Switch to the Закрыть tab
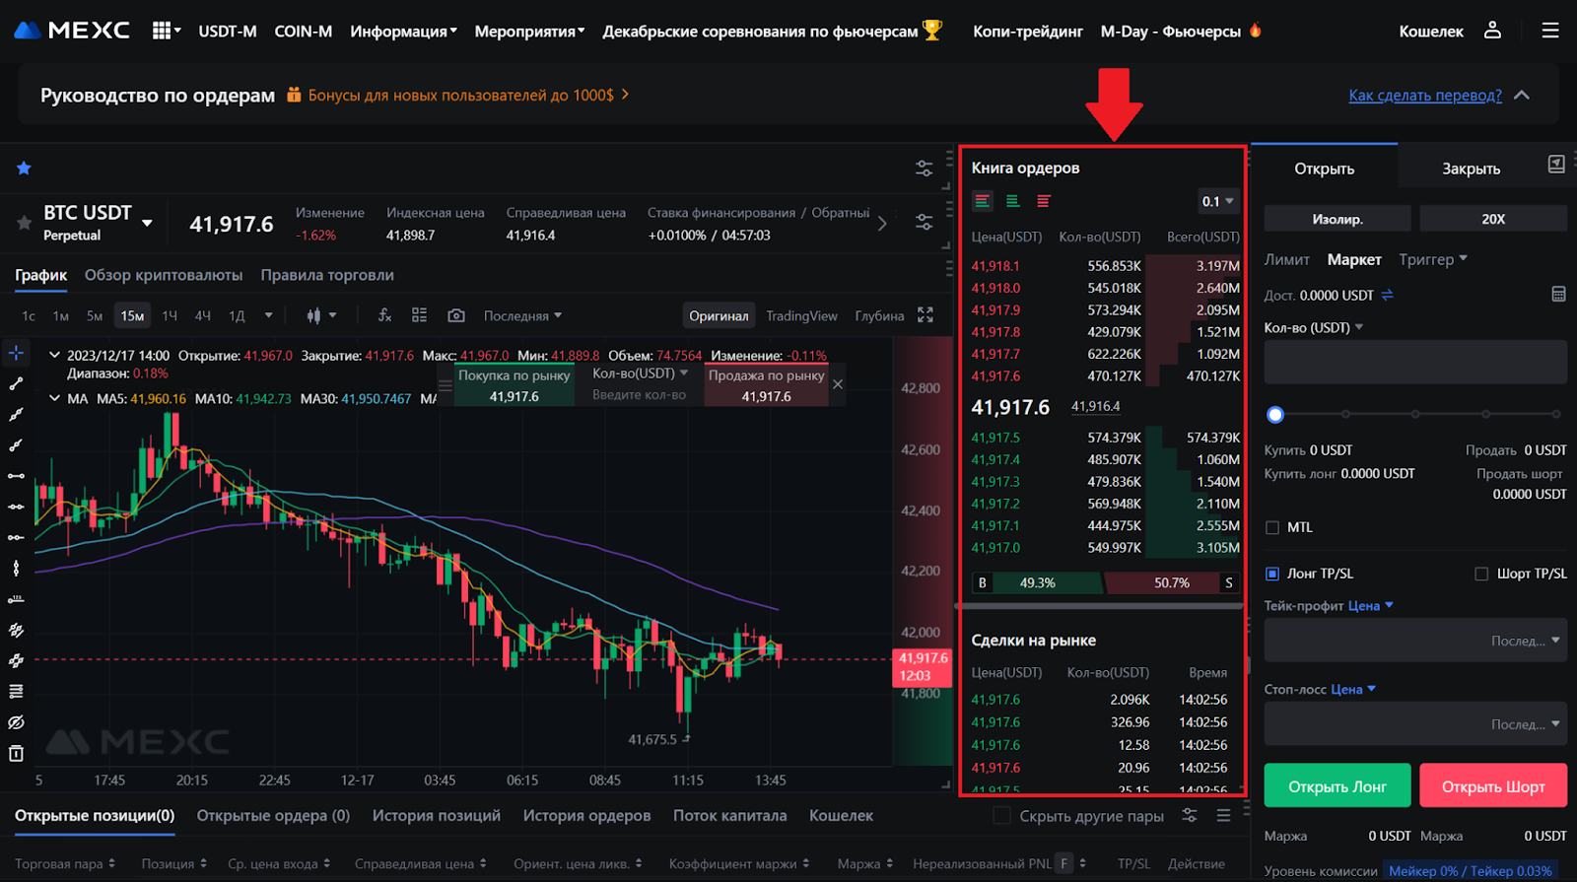 (1471, 169)
